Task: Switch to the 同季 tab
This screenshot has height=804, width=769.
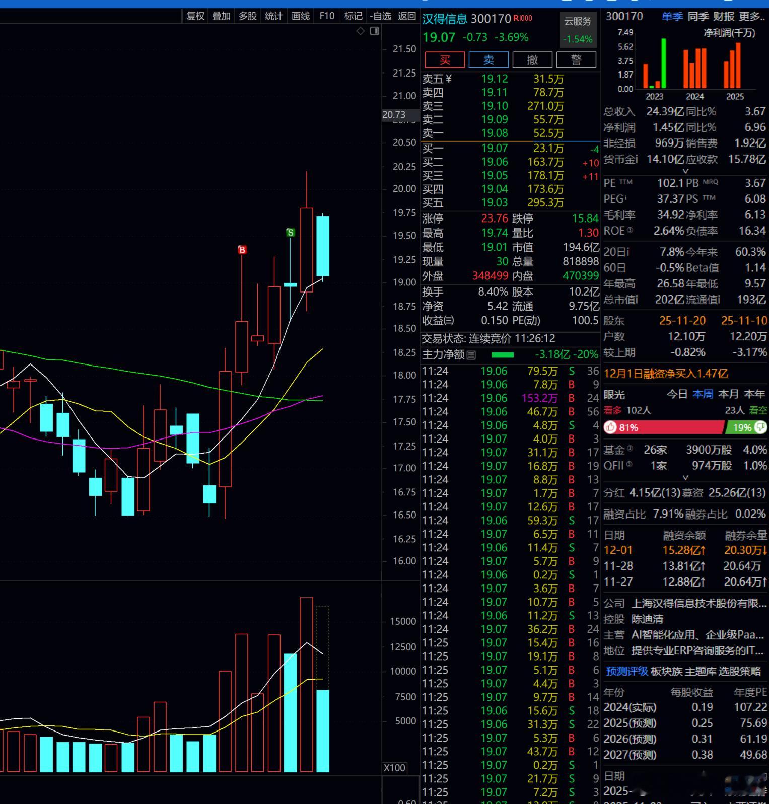Action: 698,17
